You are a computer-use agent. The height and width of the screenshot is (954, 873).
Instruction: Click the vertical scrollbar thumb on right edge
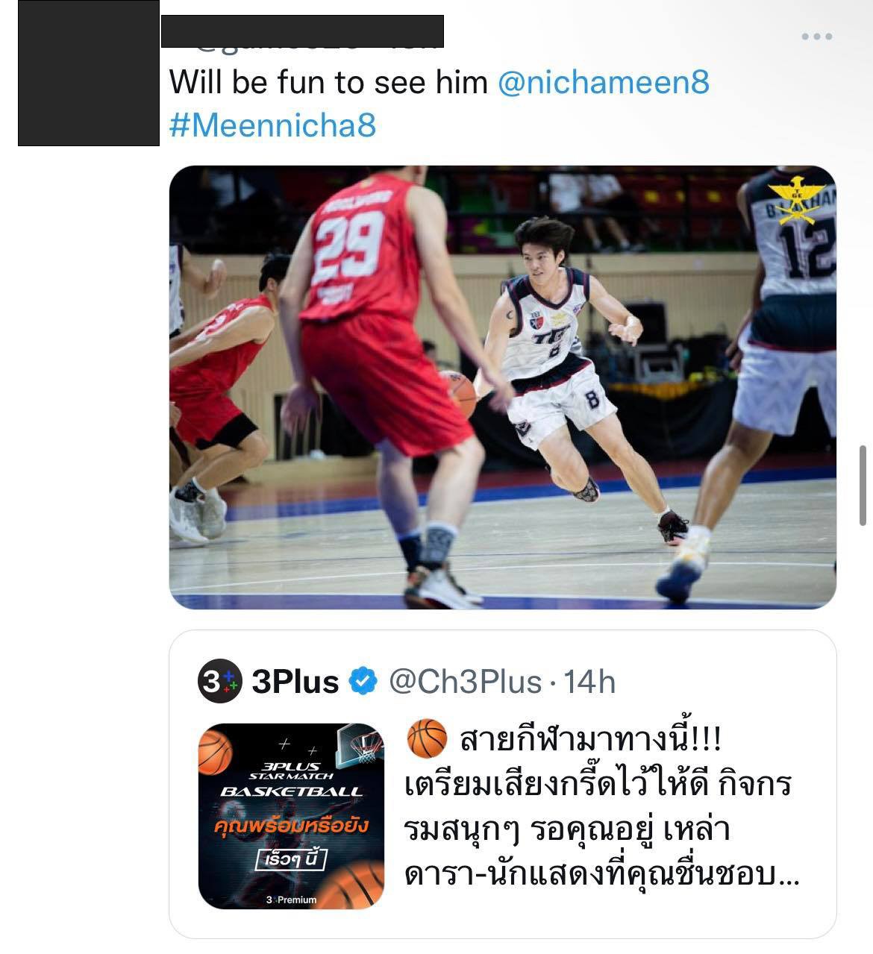point(863,485)
